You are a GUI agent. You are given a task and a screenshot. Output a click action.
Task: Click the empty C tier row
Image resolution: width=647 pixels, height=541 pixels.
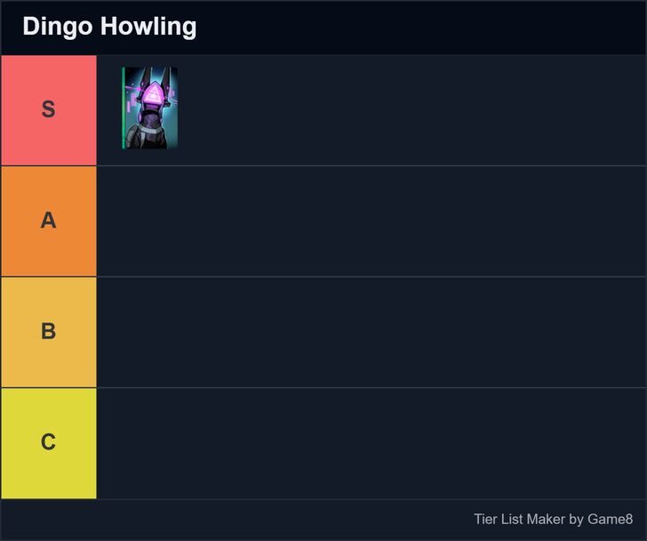pyautogui.click(x=371, y=442)
